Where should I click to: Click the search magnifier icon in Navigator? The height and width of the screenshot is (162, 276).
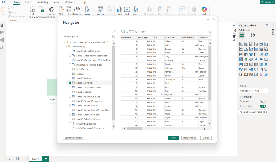pyautogui.click(x=113, y=31)
